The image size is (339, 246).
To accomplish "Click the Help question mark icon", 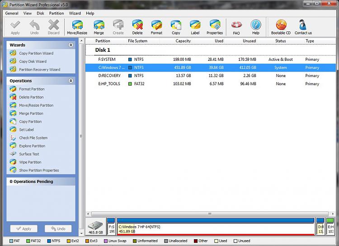I will click(256, 25).
